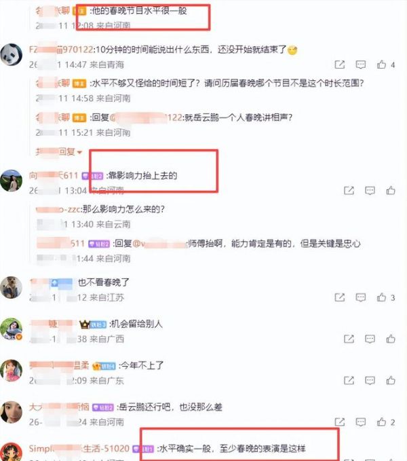The width and height of the screenshot is (407, 461).
Task: Like the 靠影响力抬上去的 comment
Action: [x=391, y=191]
